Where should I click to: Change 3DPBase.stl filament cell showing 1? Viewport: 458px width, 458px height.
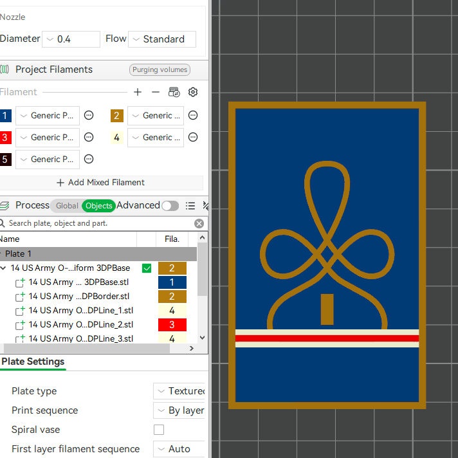(x=172, y=282)
